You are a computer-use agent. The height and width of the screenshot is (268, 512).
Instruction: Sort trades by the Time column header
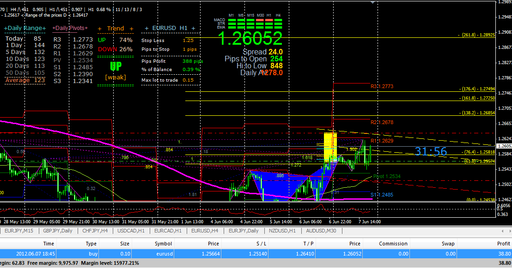click(49, 244)
